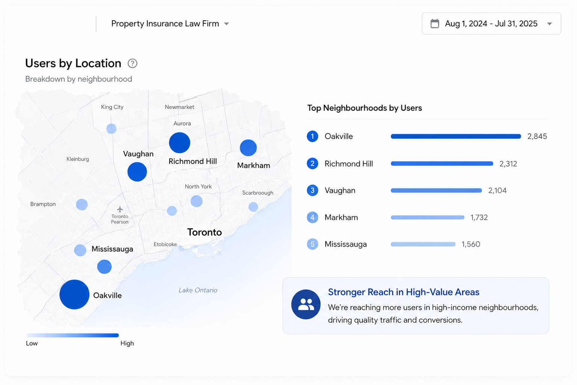
Task: Select the Vaughan bubble on map
Action: pyautogui.click(x=137, y=172)
